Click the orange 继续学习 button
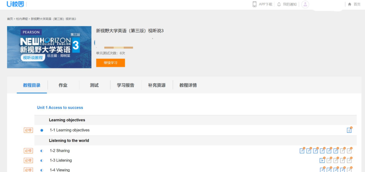 point(110,63)
